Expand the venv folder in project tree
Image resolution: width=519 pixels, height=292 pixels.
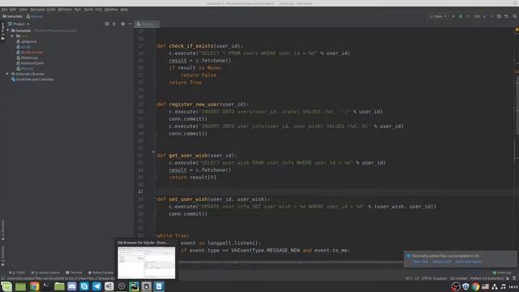point(13,36)
